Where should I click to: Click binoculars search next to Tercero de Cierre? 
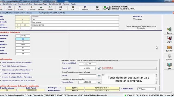tap(100, 82)
